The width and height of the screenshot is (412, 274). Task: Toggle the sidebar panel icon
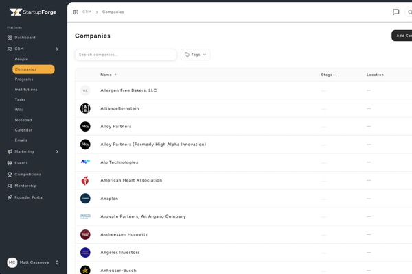point(76,12)
